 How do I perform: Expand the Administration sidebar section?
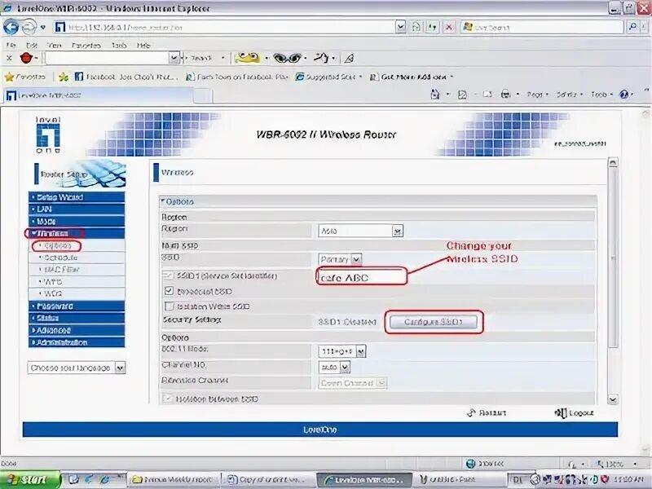click(x=77, y=342)
